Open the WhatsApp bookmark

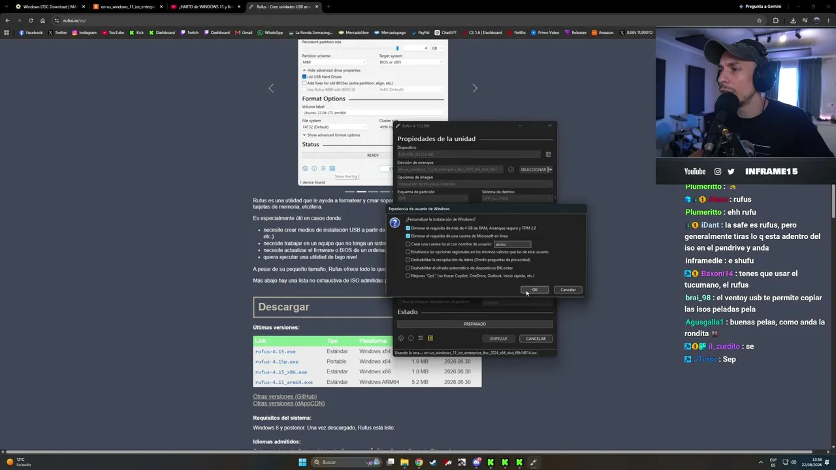270,33
